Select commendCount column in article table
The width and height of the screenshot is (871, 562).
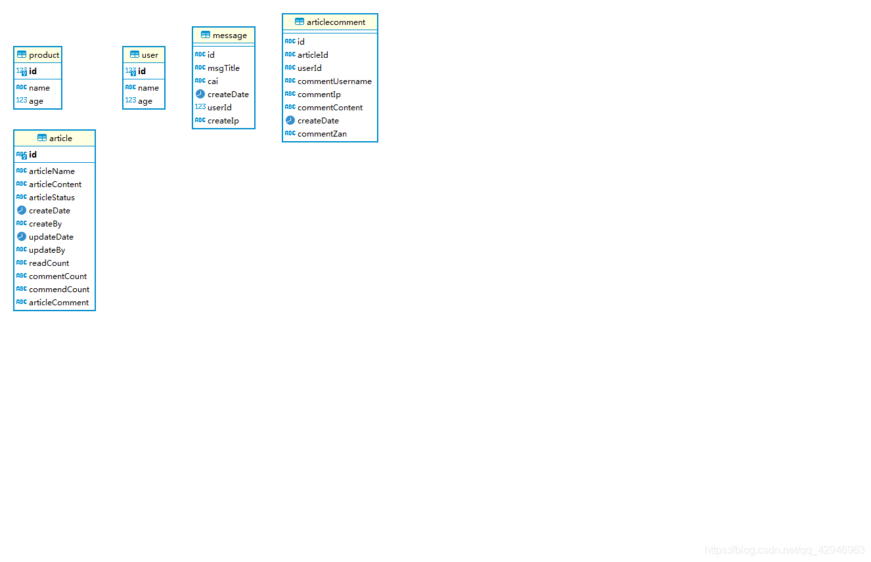tap(55, 289)
